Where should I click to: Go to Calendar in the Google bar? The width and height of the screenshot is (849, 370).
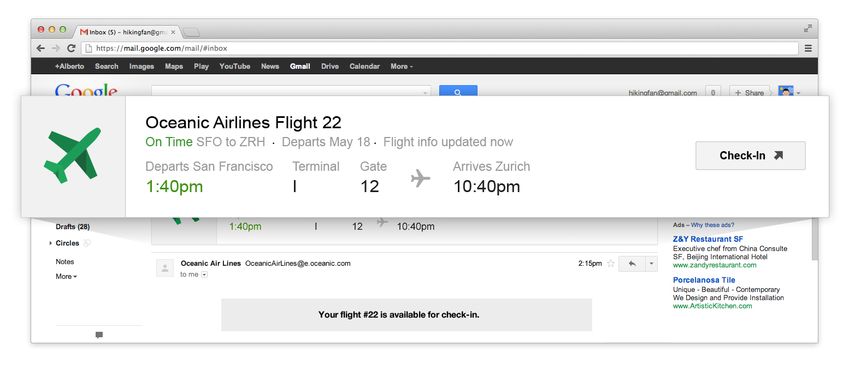(364, 67)
